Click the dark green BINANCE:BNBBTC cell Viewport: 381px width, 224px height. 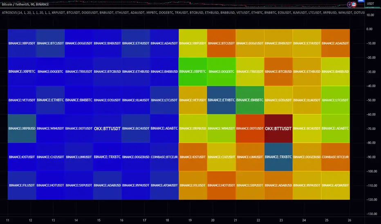pyautogui.click(x=250, y=100)
